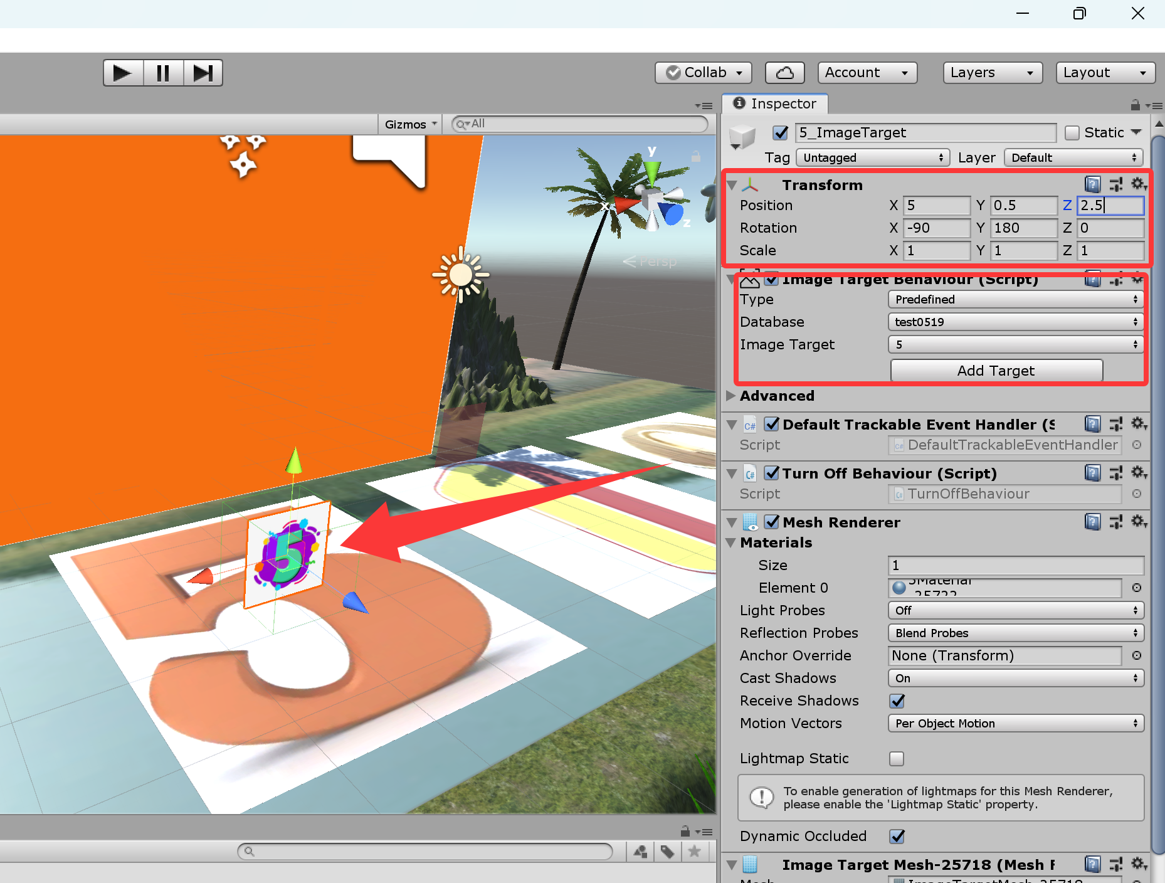
Task: Open the Account menu
Action: [867, 72]
